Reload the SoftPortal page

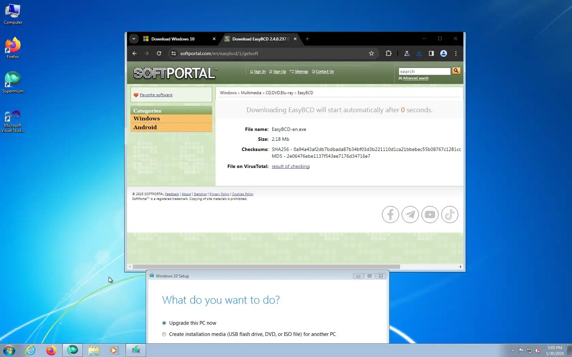[159, 53]
